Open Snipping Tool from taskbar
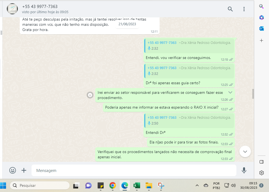This screenshot has height=192, width=269. (161, 185)
